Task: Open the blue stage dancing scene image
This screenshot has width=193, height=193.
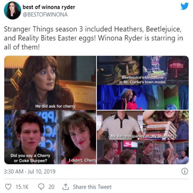Action: coord(143,97)
